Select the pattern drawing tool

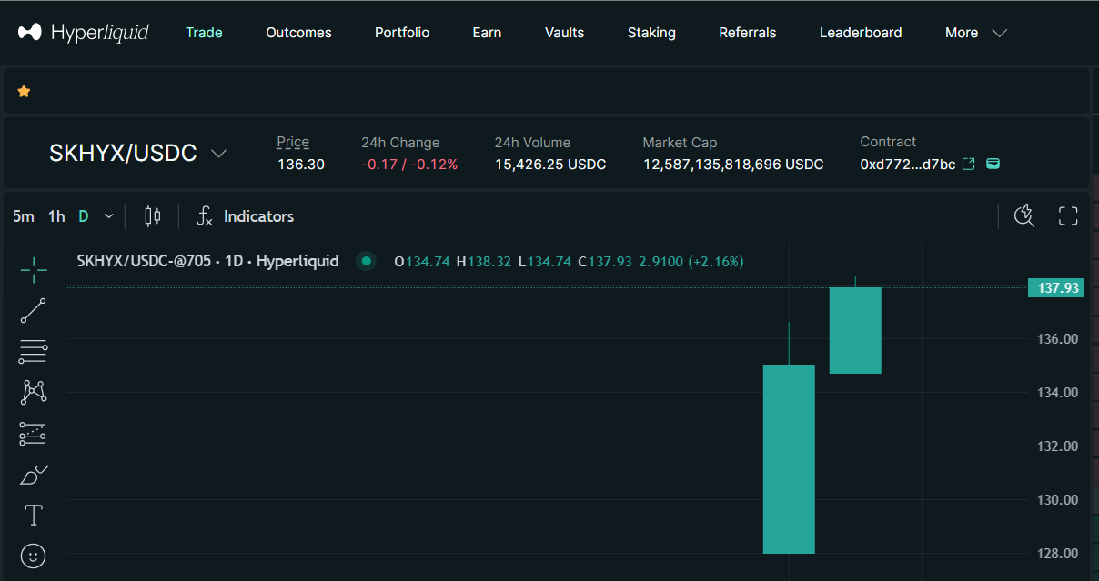click(34, 392)
